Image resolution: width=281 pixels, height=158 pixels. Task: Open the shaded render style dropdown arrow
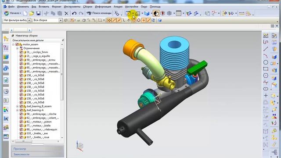pos(151,13)
